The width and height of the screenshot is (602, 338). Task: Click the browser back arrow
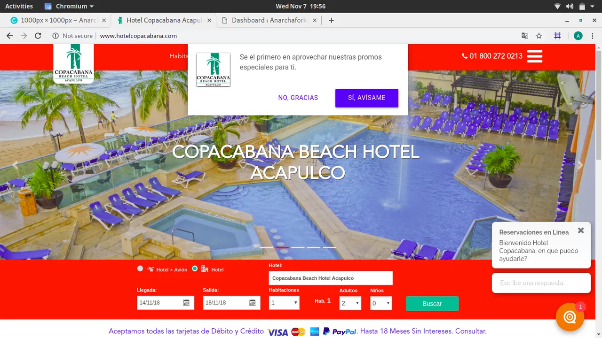(x=9, y=36)
